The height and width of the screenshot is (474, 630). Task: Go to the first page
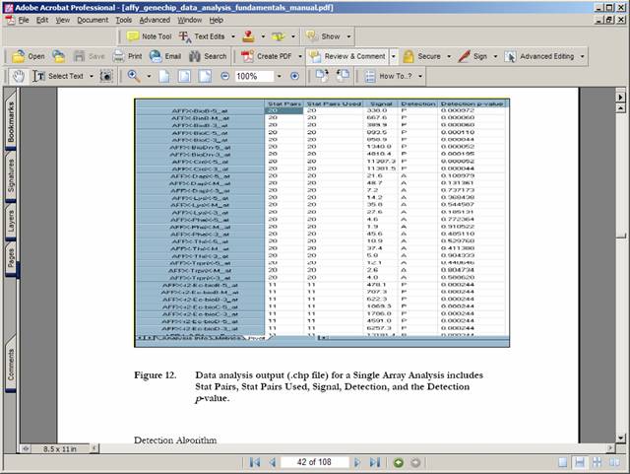(255, 462)
